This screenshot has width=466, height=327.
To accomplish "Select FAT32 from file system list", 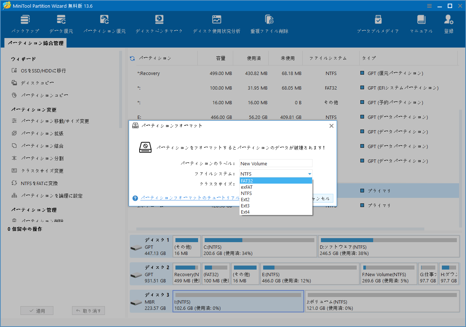I will (276, 181).
